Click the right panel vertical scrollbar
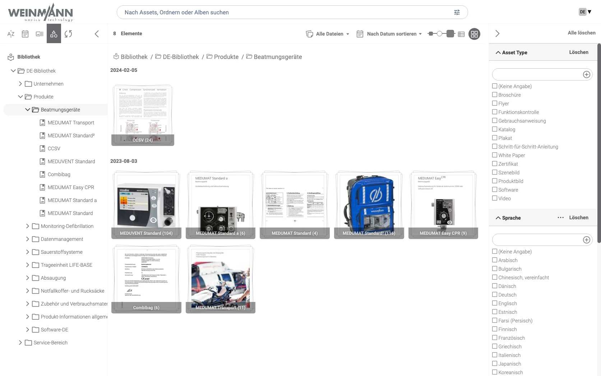 point(599,144)
